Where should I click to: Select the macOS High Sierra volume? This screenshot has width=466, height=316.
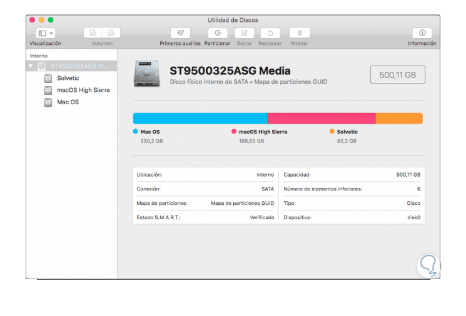point(72,90)
